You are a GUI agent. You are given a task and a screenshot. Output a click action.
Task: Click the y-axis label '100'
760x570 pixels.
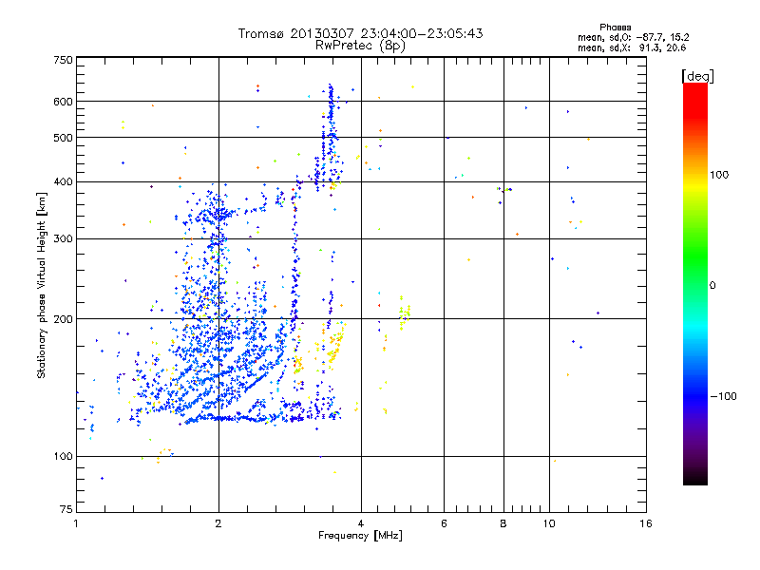(63, 456)
